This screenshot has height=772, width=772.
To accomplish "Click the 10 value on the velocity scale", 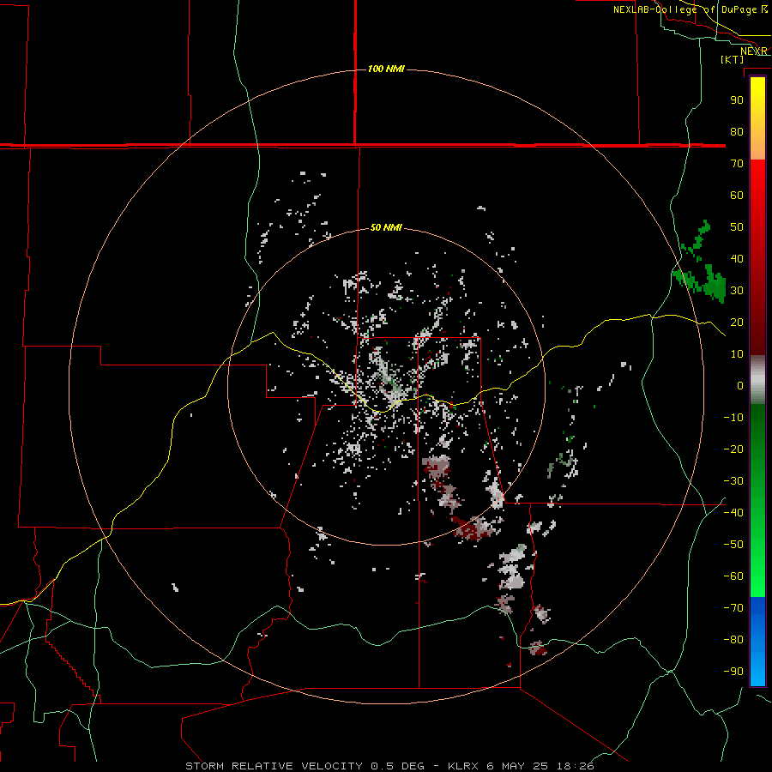I will click(737, 354).
